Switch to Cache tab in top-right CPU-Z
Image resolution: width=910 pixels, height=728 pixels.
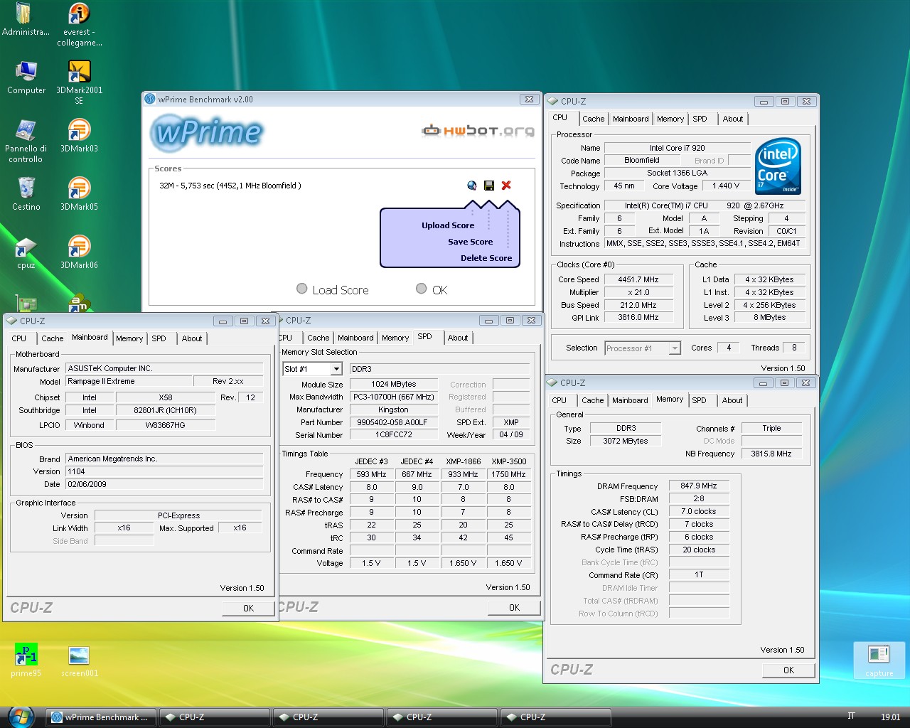(x=594, y=119)
